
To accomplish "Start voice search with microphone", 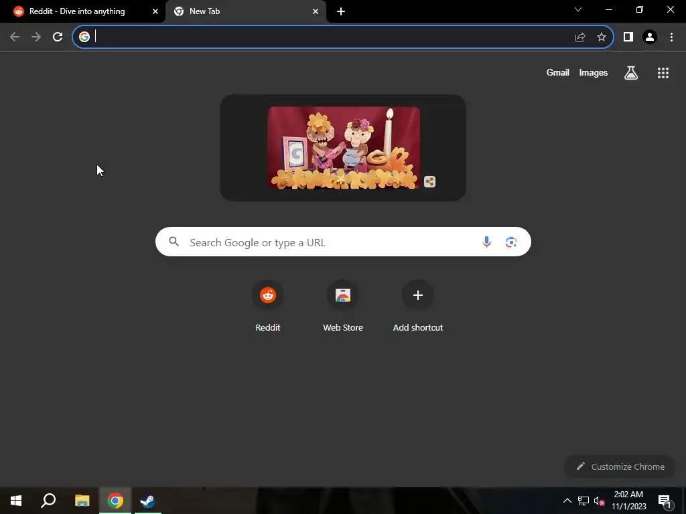I will point(486,242).
